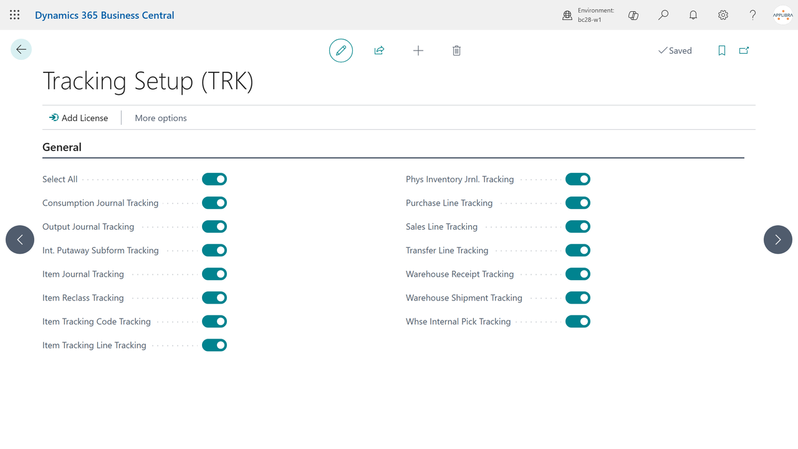Collapse the General section heading
798x449 pixels.
click(x=62, y=147)
